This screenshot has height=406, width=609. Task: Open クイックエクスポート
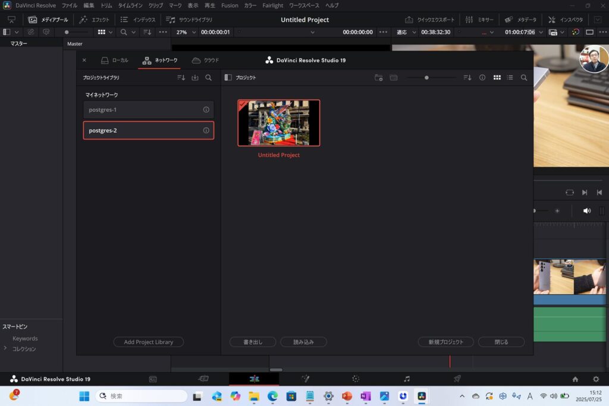[x=429, y=20]
